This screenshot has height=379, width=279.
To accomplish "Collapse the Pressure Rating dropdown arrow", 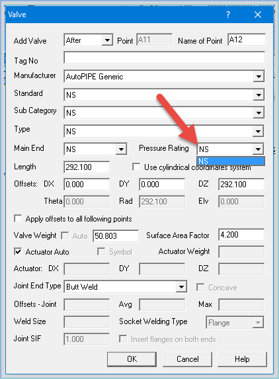I will coord(258,149).
